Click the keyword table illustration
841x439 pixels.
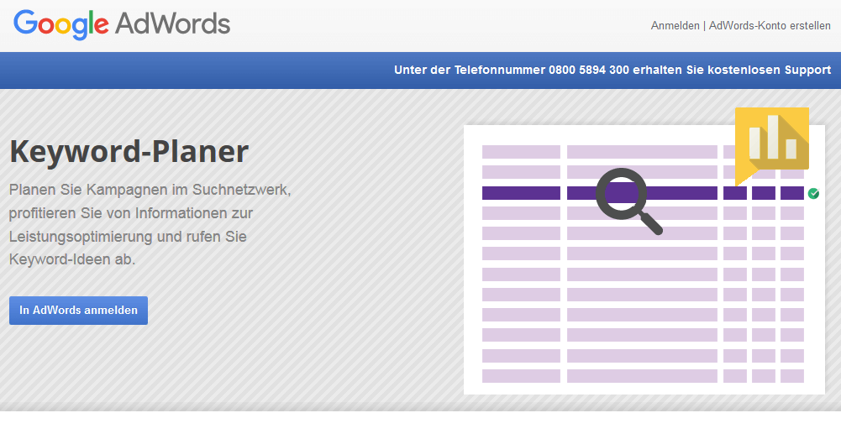coord(644,260)
